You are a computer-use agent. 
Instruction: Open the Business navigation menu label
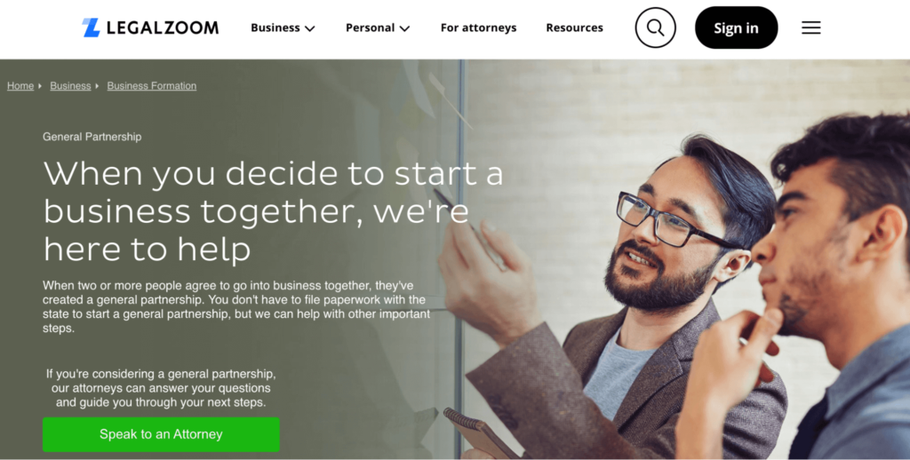(275, 28)
